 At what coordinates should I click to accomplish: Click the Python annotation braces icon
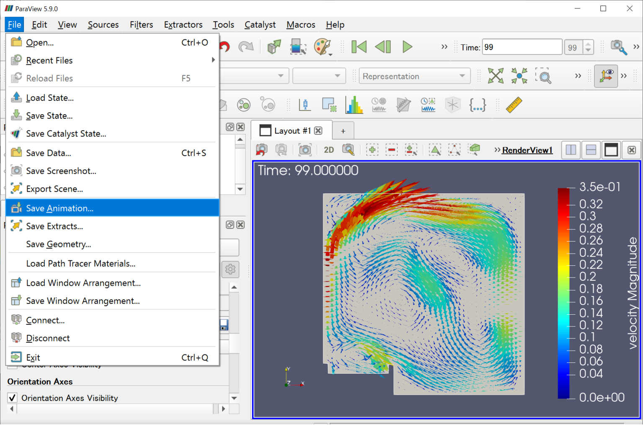pos(477,105)
